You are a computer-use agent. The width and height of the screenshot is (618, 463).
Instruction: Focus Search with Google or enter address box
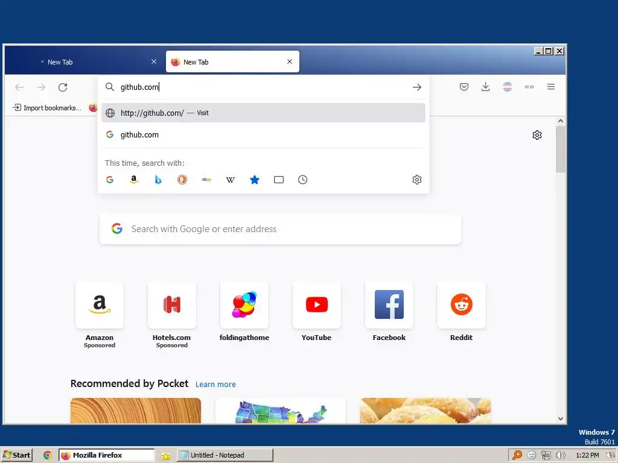tap(280, 229)
